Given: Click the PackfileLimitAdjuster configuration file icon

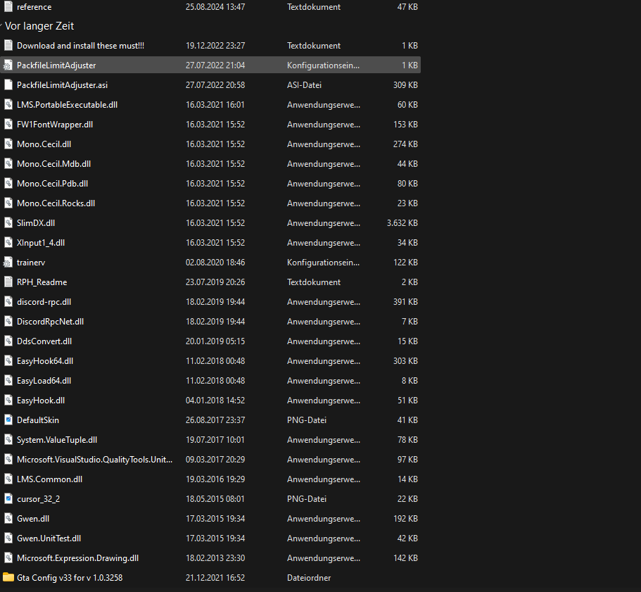Looking at the screenshot, I should (x=8, y=65).
